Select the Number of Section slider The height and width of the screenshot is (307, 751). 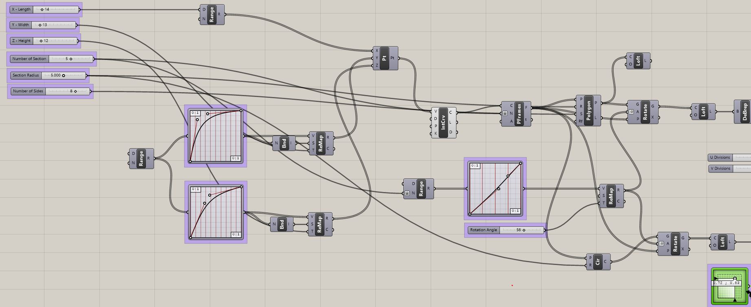[52, 59]
